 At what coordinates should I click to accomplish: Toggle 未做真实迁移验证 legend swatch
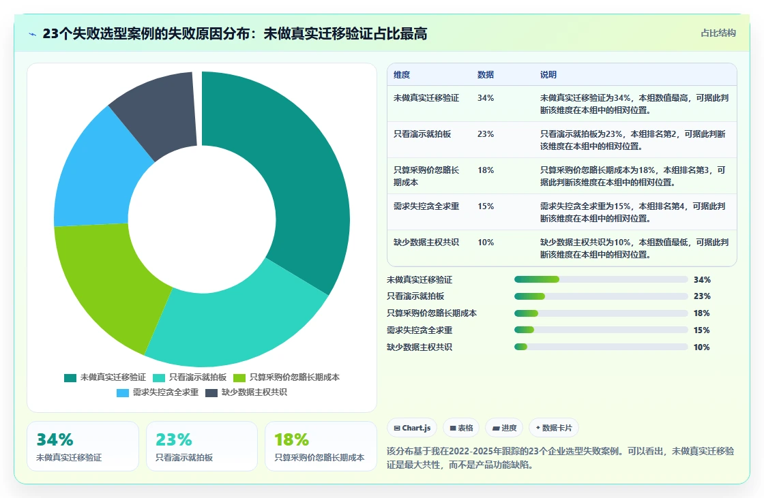pyautogui.click(x=70, y=378)
